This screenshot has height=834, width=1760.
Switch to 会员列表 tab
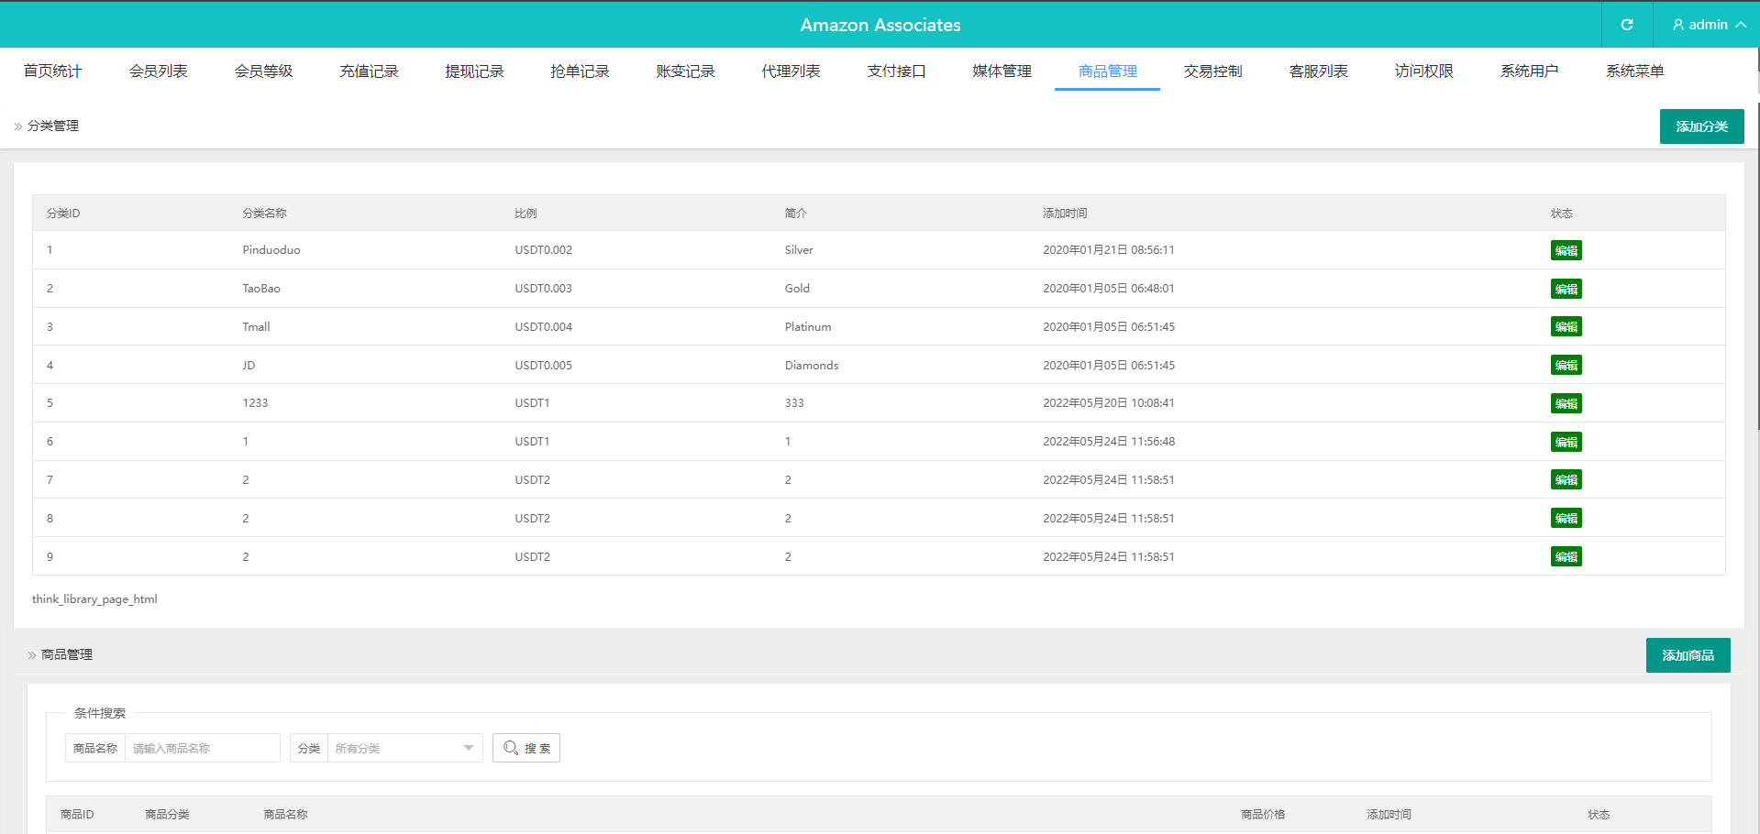point(158,71)
